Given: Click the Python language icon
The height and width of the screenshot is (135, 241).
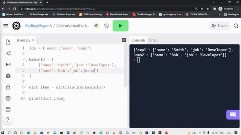Looking at the screenshot, I should [x=96, y=26].
